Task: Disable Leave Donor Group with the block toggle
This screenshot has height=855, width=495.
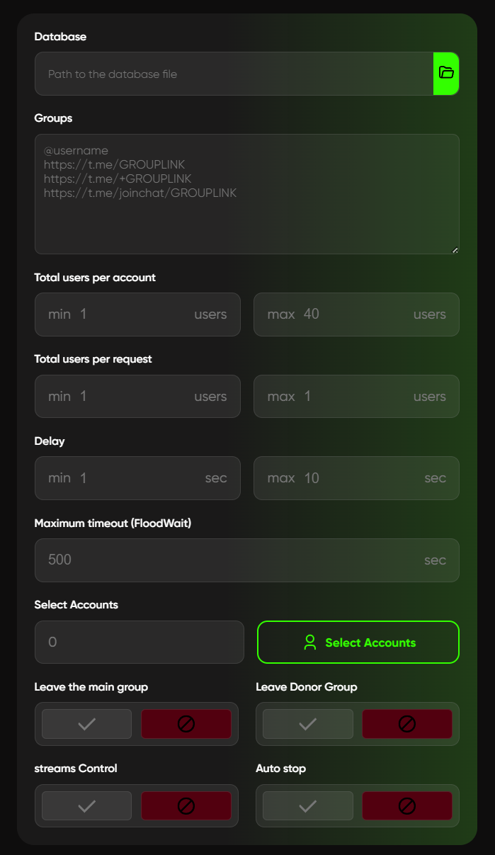Action: [x=407, y=723]
